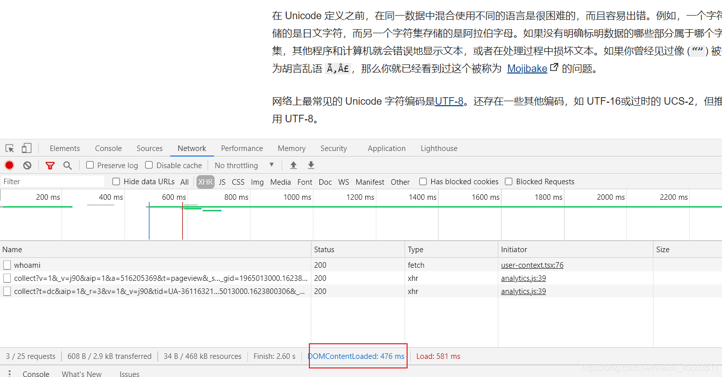Click the Finish: 2.60 s status text

click(275, 356)
